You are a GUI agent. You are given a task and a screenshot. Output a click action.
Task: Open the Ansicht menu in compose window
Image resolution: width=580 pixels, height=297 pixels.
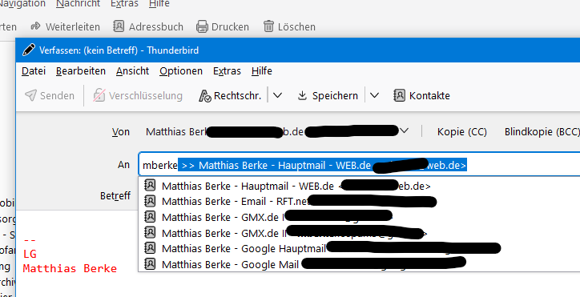(132, 70)
